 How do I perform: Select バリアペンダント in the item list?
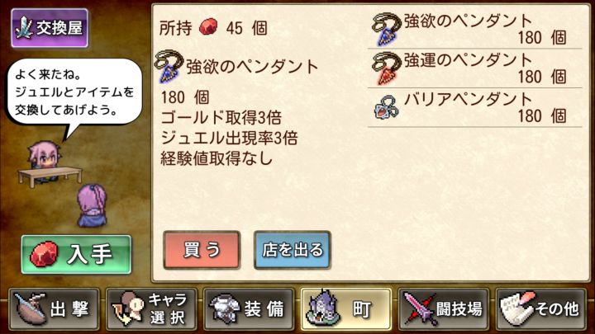coord(474,108)
